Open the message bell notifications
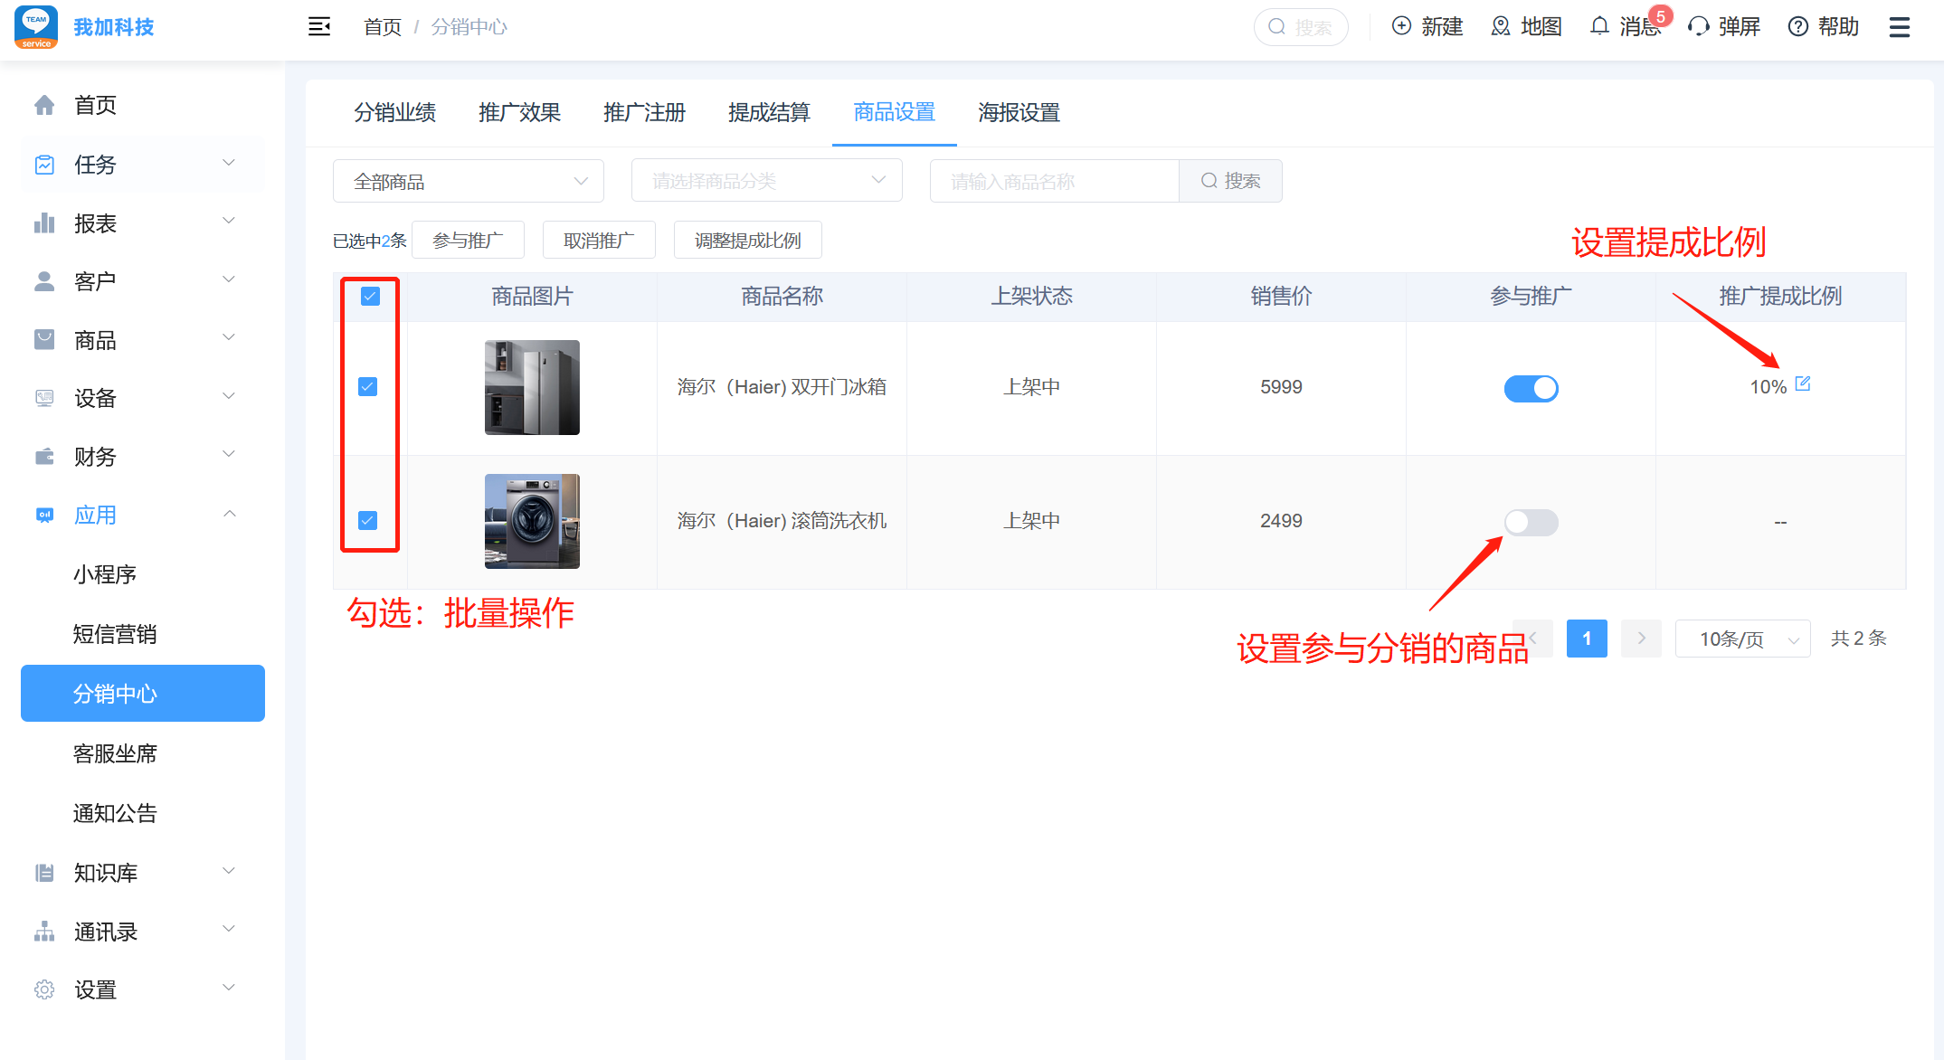This screenshot has width=1944, height=1060. pos(1599,26)
